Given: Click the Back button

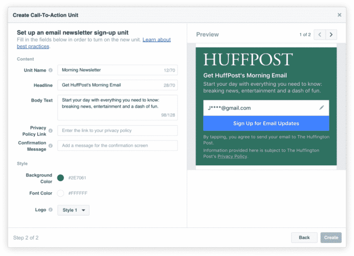Looking at the screenshot, I should 304,238.
